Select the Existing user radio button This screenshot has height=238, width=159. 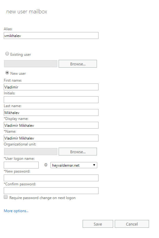[7, 54]
